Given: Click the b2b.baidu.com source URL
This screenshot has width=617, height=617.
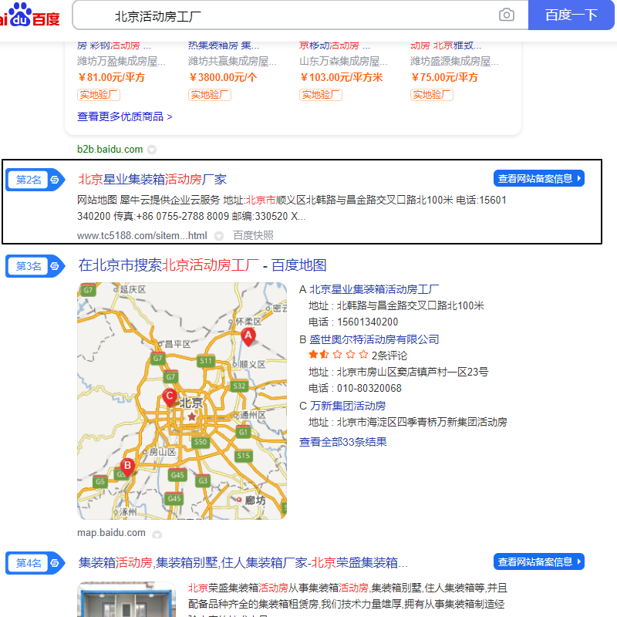Looking at the screenshot, I should pyautogui.click(x=110, y=149).
